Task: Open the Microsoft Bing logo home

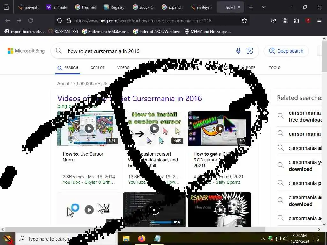Action: (26, 51)
